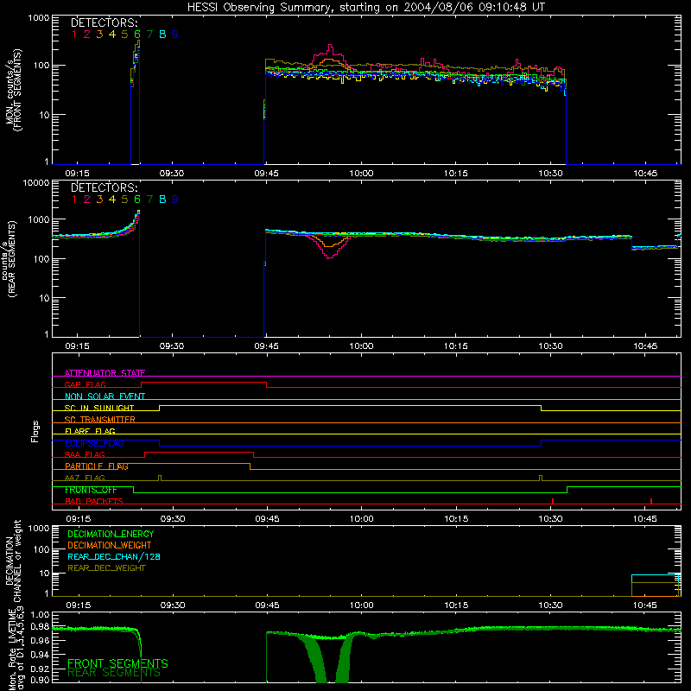The height and width of the screenshot is (691, 691).
Task: Click the FLARE_FLAG label
Action: pyautogui.click(x=90, y=431)
